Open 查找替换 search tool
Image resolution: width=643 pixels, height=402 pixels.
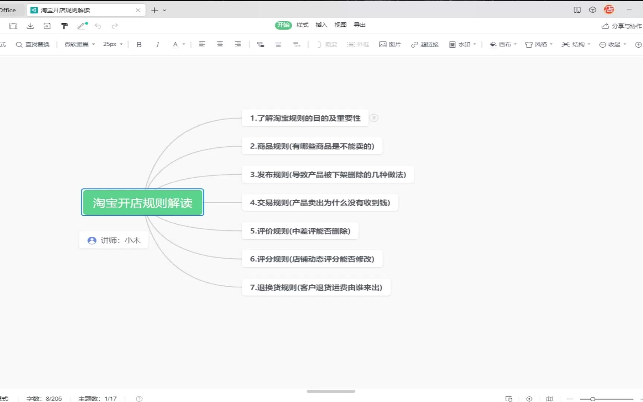click(33, 44)
